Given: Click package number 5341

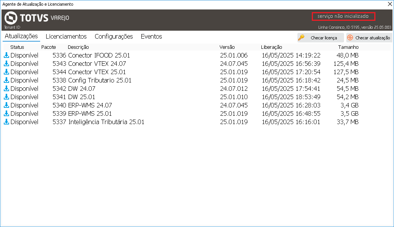Looking at the screenshot, I should coord(59,96).
